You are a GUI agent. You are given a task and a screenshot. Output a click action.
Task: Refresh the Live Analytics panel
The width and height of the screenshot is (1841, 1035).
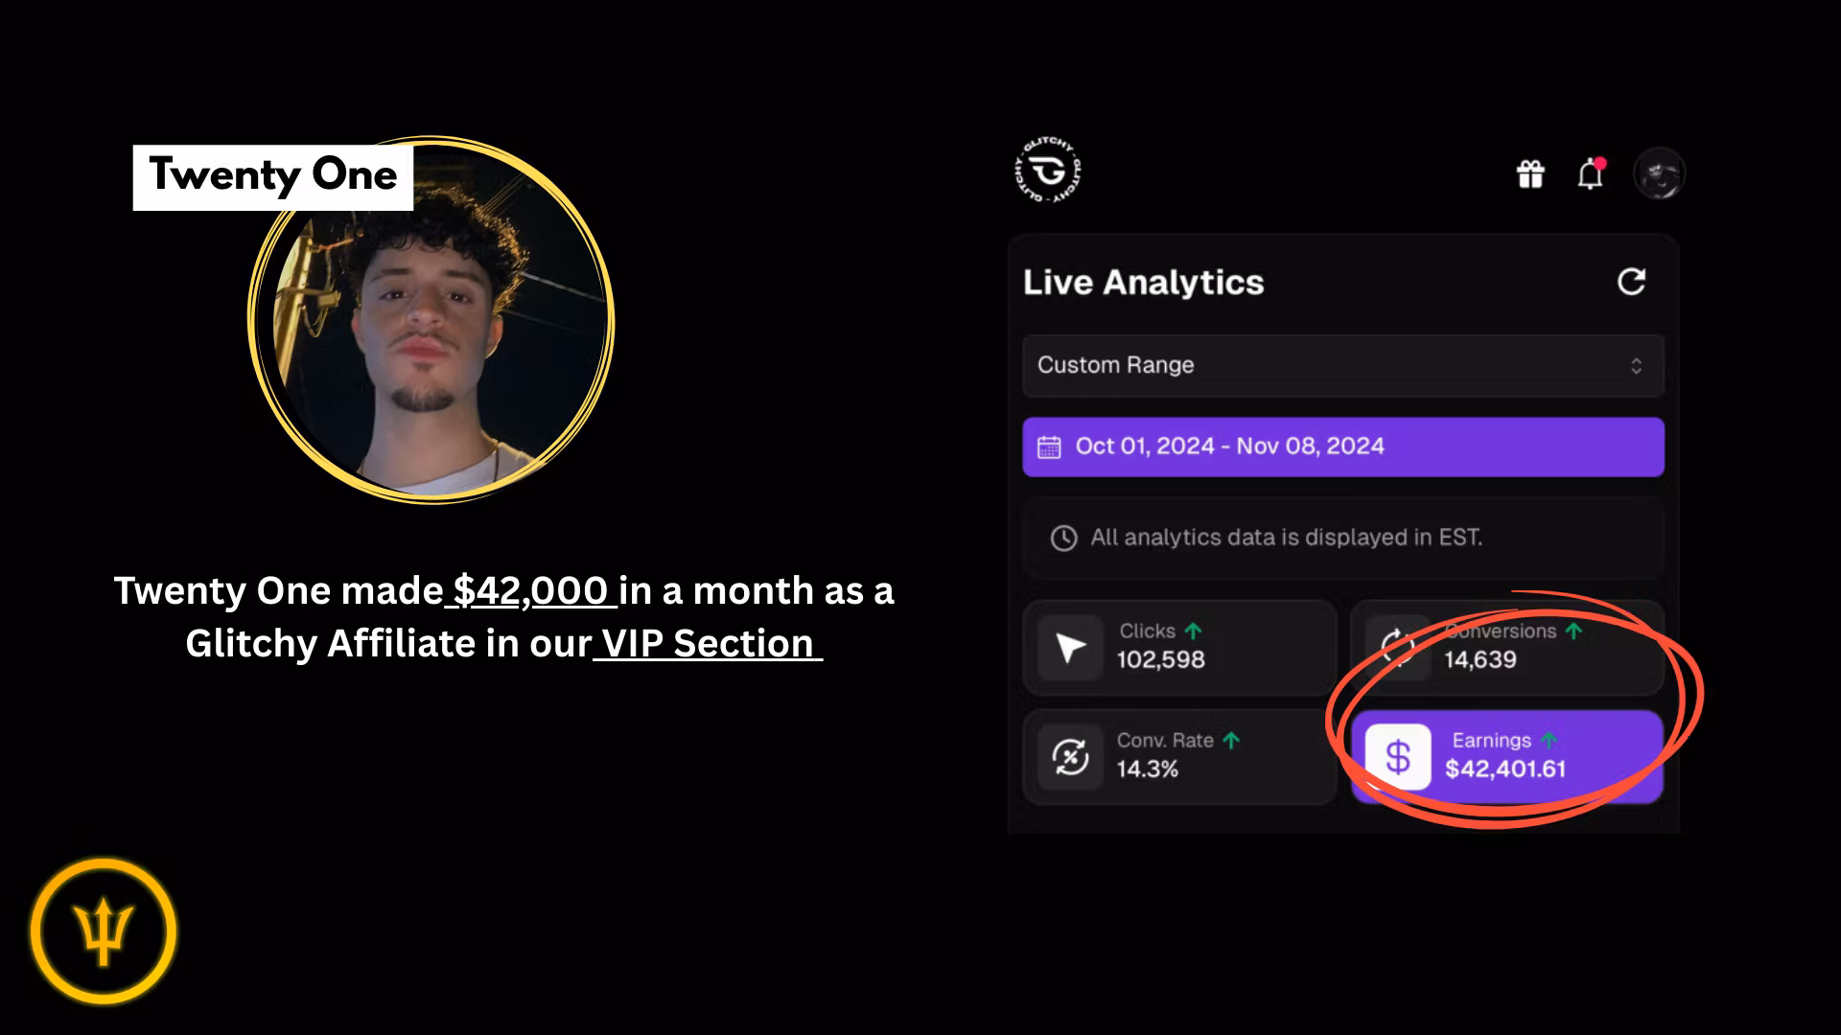tap(1631, 282)
